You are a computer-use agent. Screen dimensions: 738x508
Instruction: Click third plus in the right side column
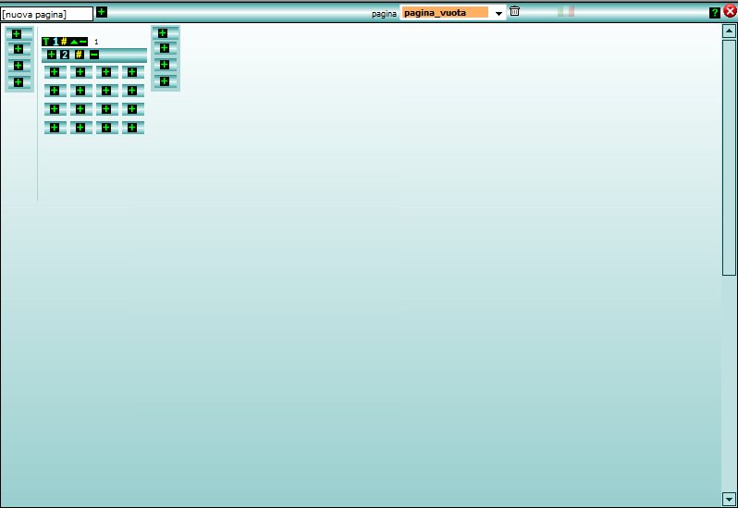(x=165, y=65)
